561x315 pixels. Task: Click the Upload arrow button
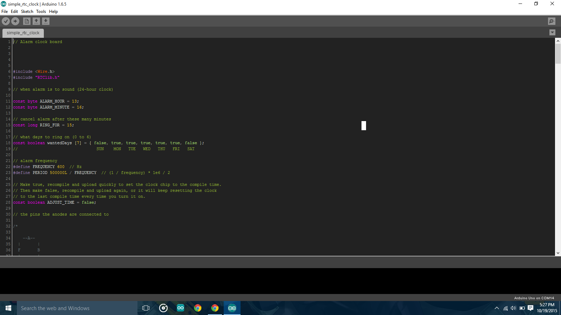point(15,21)
